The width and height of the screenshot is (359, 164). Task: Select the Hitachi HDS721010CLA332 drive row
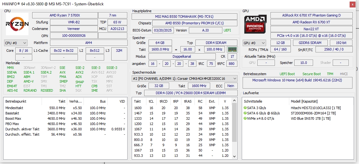298,108
